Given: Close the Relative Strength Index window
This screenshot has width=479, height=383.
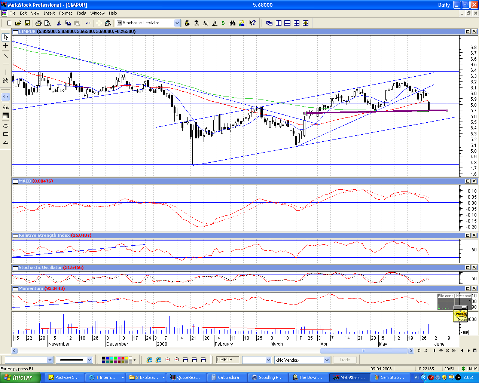Looking at the screenshot, I should pos(474,235).
